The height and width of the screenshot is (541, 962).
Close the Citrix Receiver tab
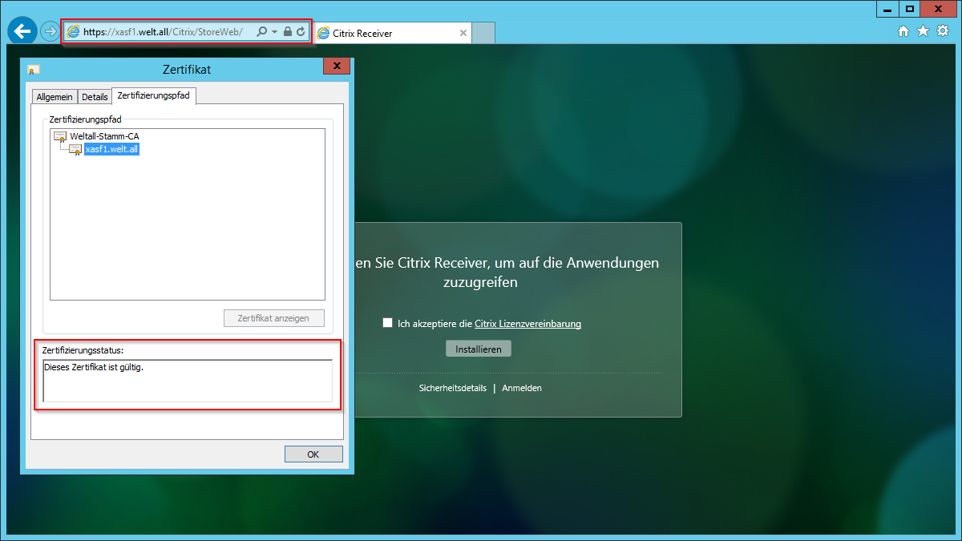pyautogui.click(x=463, y=33)
